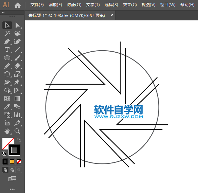The image size is (198, 193).
Task: Select the Magic Wand tool
Action: [7, 34]
